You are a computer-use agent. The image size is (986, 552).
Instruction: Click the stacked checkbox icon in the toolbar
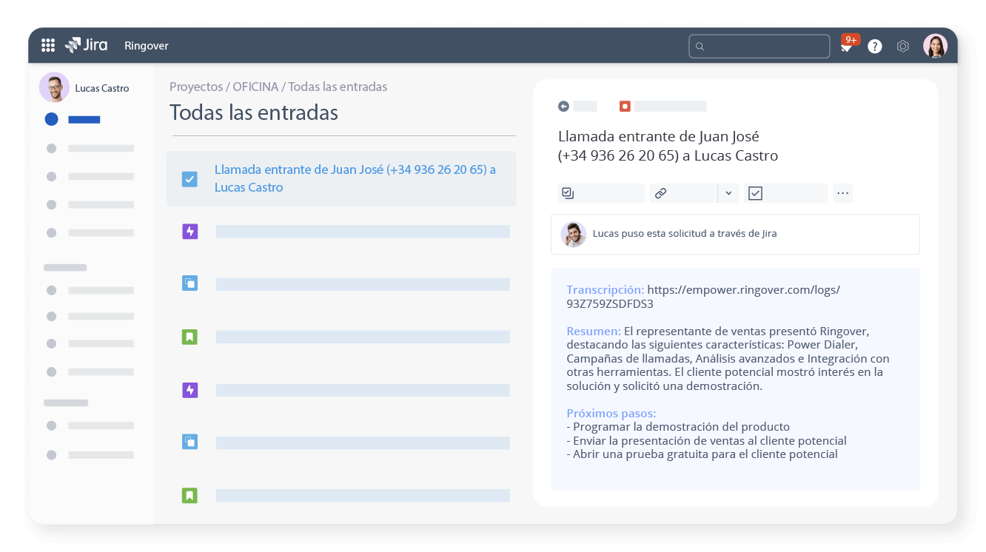[567, 192]
